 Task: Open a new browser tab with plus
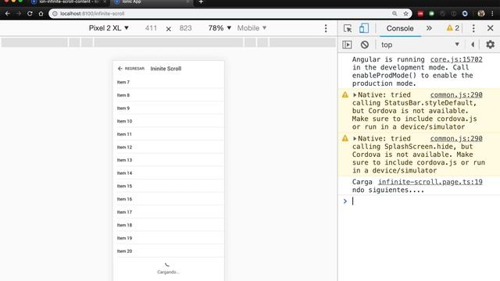(x=201, y=2)
